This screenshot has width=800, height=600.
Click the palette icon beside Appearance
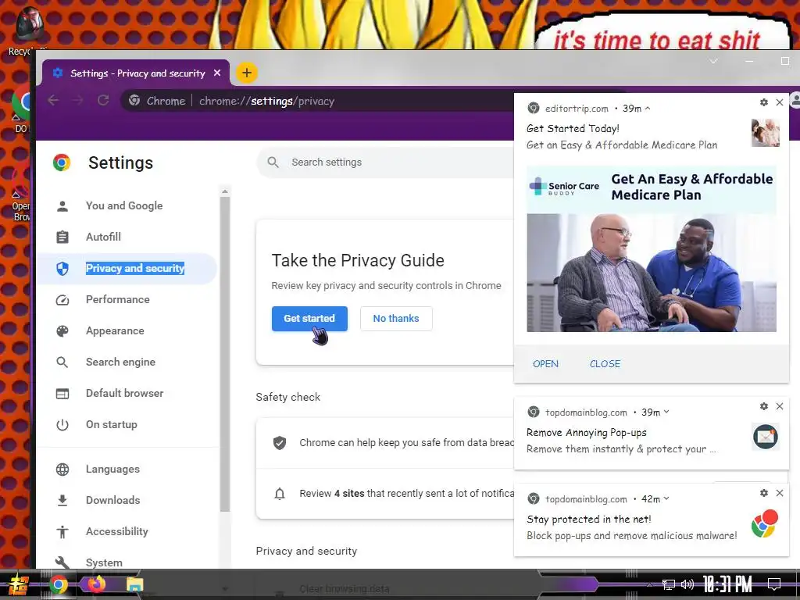pos(62,331)
